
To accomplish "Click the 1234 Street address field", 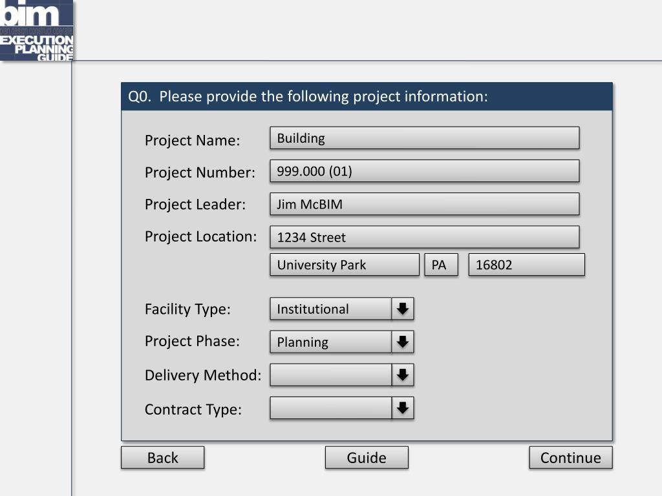I will point(424,237).
